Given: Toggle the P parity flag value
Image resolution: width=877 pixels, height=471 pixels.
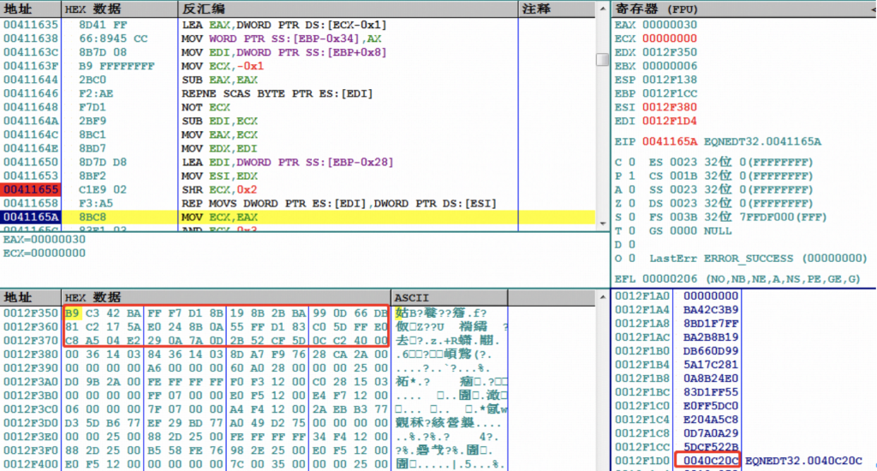Looking at the screenshot, I should click(632, 176).
